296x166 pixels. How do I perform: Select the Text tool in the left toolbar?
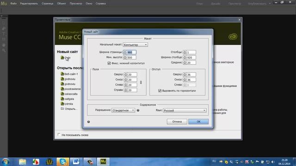pos(4,34)
